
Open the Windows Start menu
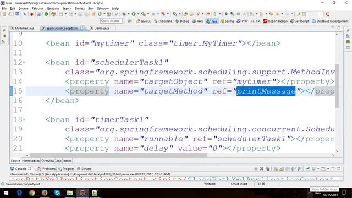pyautogui.click(x=6, y=193)
